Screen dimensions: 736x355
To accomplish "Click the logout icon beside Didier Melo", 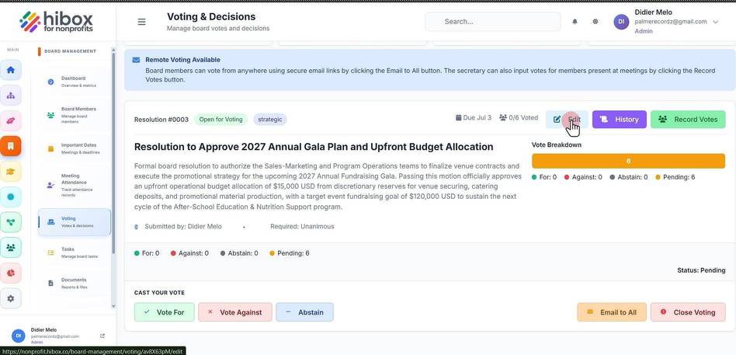I will click(102, 336).
